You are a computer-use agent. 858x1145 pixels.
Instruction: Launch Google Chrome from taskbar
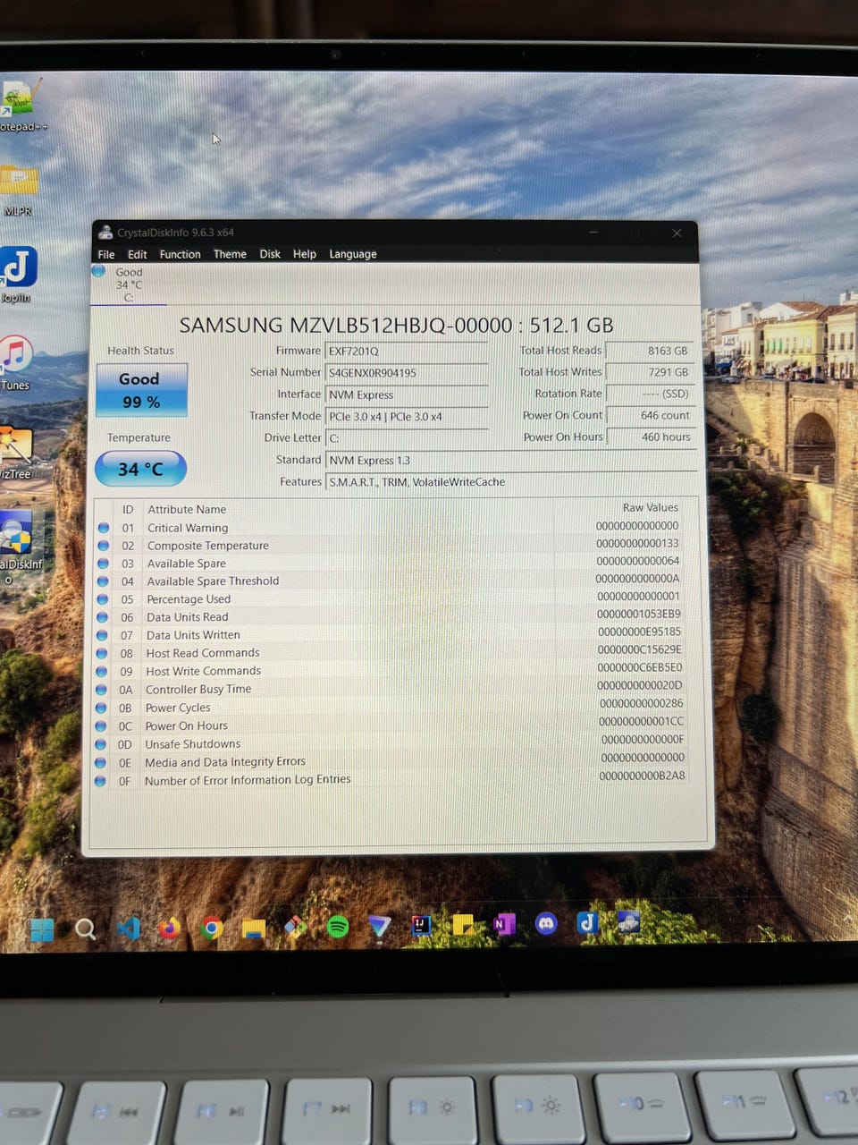click(212, 928)
